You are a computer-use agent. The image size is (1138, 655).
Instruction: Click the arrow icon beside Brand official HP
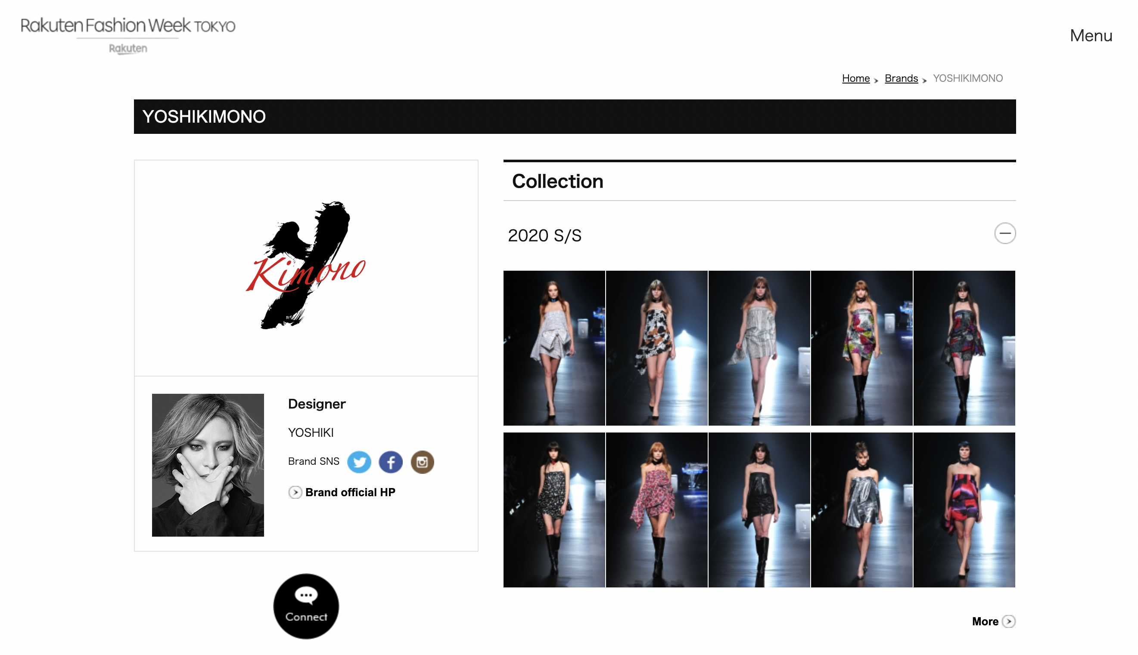coord(295,492)
